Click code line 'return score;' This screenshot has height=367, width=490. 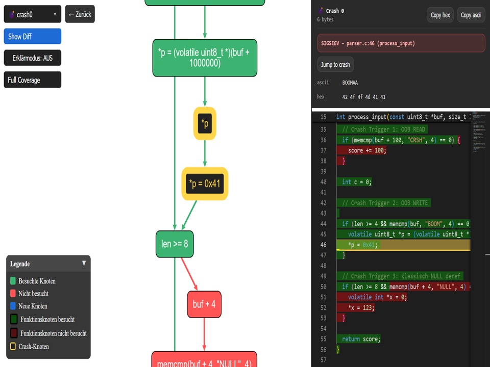[x=361, y=339]
